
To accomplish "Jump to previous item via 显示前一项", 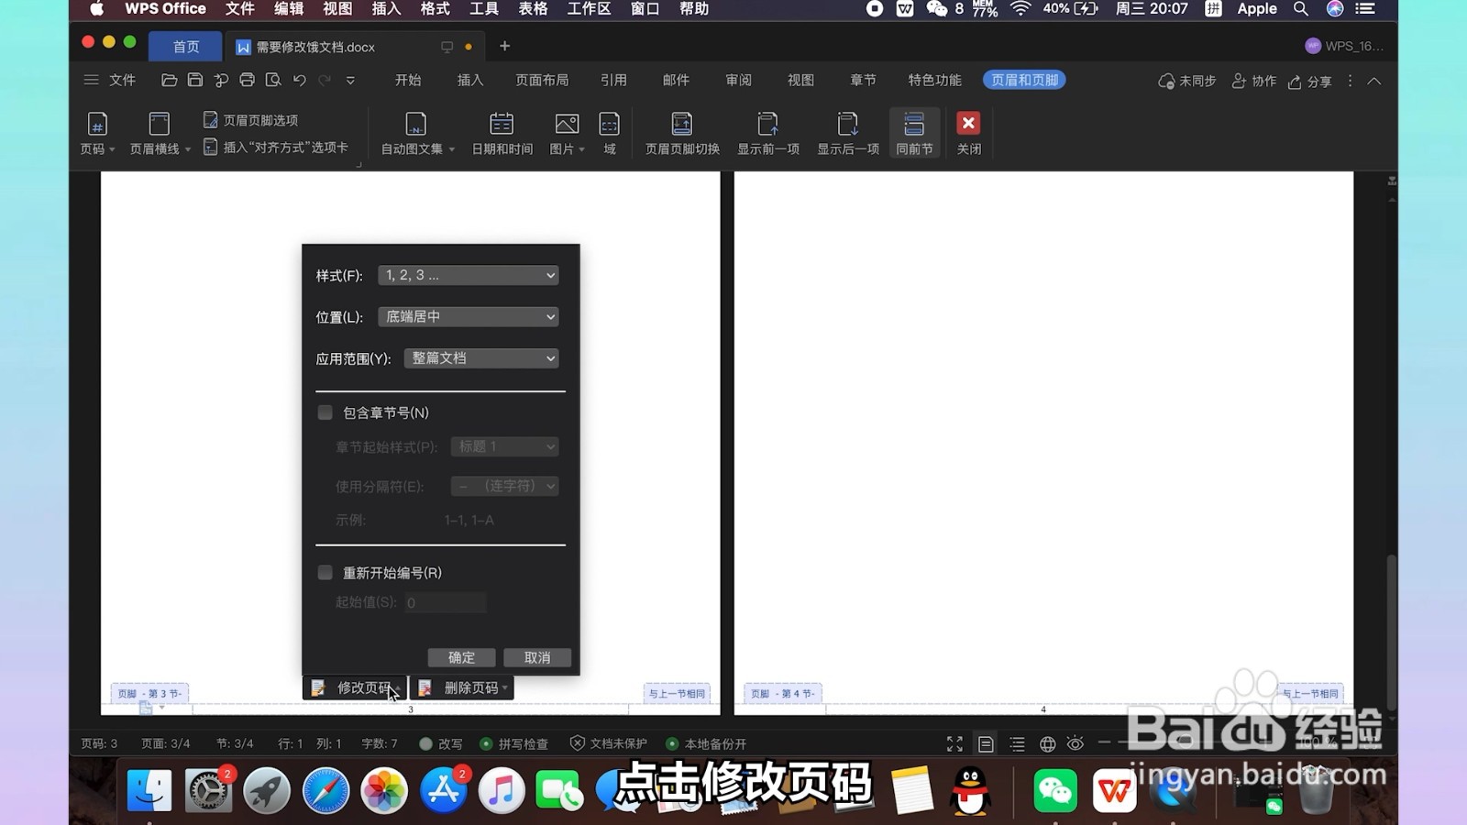I will [767, 133].
